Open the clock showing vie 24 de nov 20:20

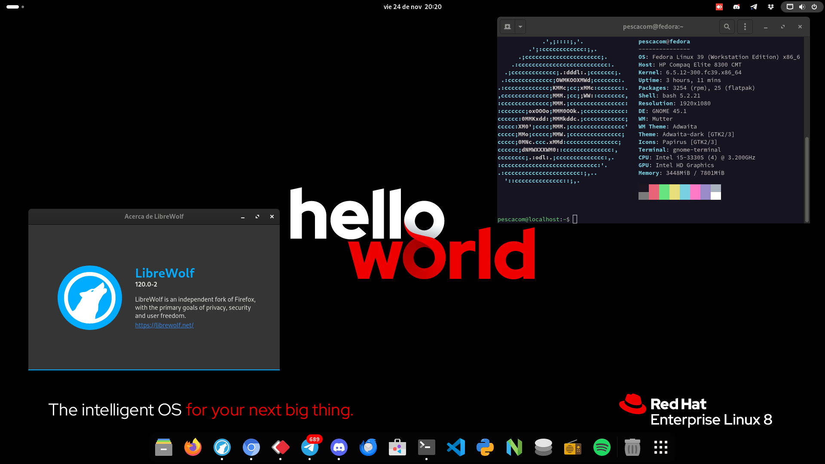(412, 7)
